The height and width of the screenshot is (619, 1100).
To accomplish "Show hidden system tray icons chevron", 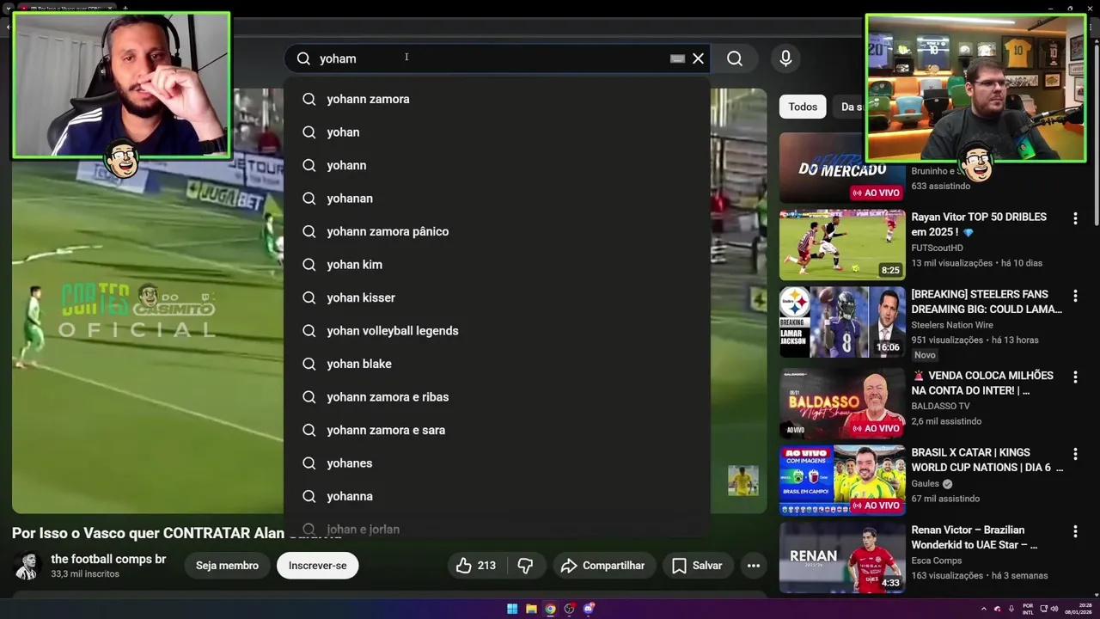I will 984,609.
